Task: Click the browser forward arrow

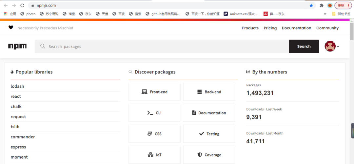Action: pos(14,6)
